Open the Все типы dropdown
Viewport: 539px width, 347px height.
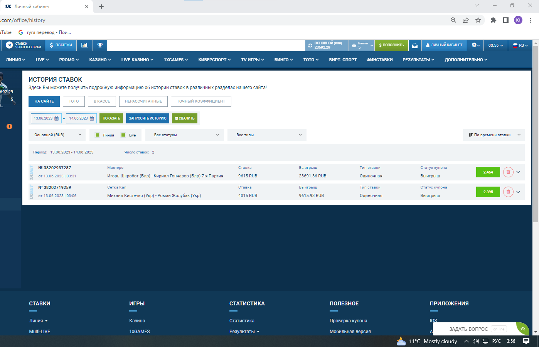point(267,135)
